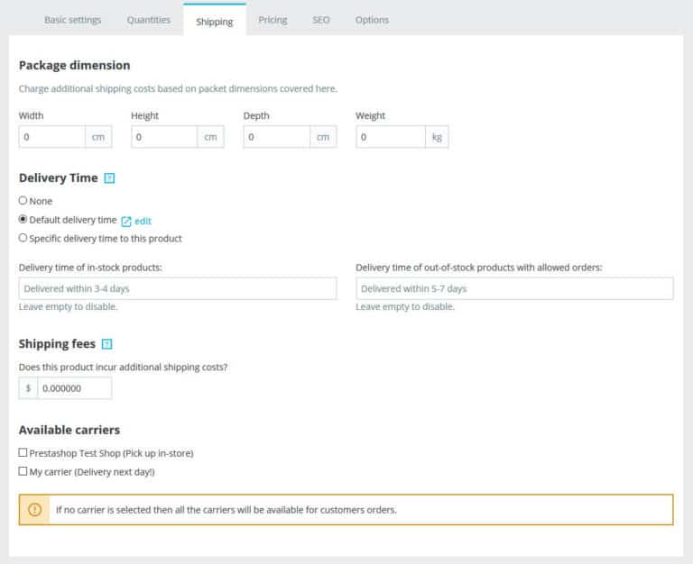
Task: Open the SEO tab
Action: pyautogui.click(x=321, y=20)
